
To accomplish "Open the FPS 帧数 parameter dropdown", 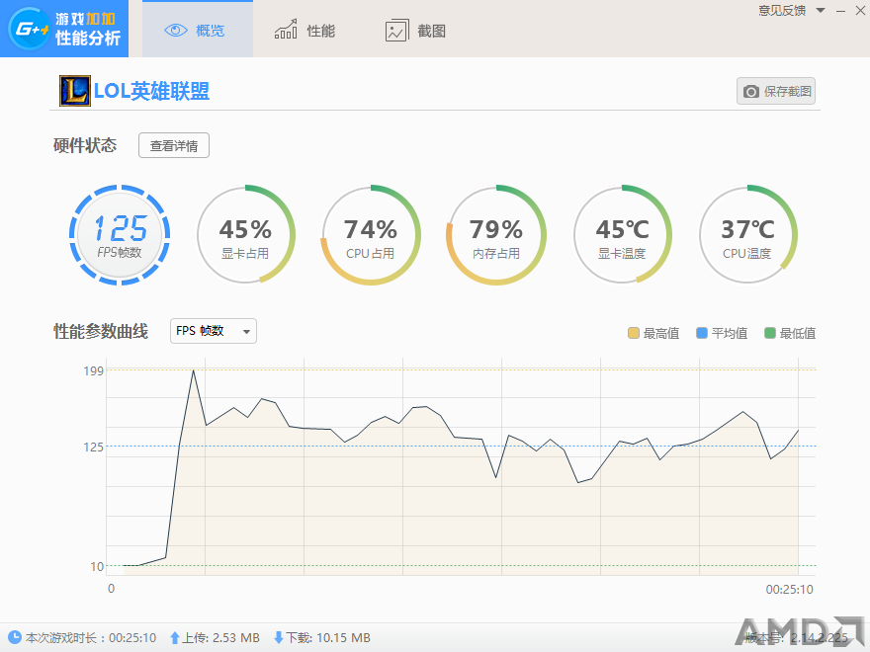I will click(214, 331).
